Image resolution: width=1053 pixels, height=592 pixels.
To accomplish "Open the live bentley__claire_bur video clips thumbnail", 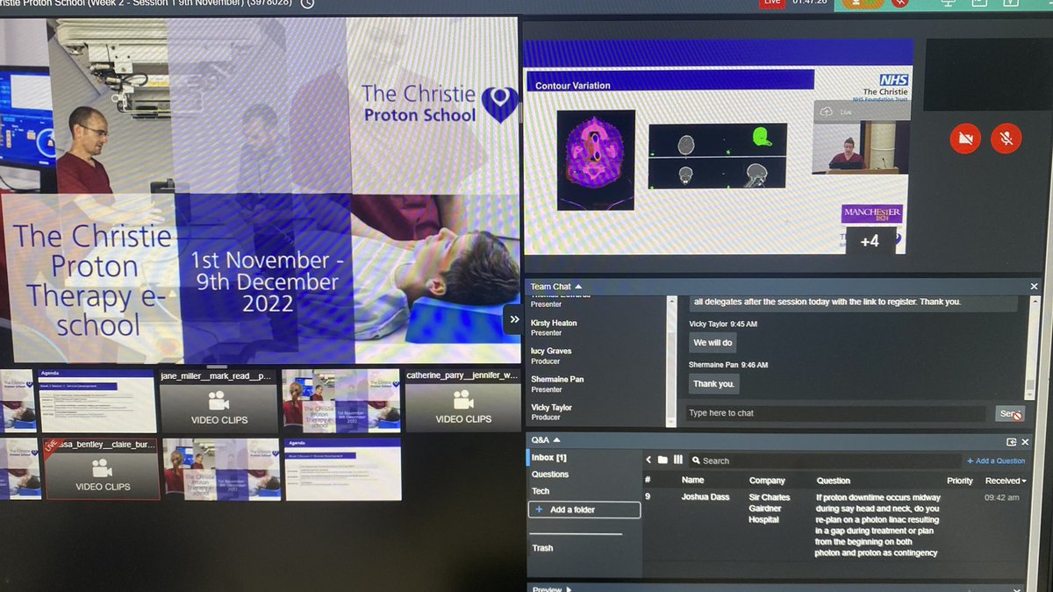I will (102, 469).
